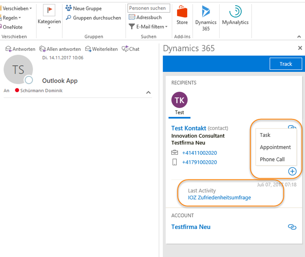Viewport: 305px width, 257px height.
Task: Click the date Di. 14.11.2017 10:06
Action: tap(63, 58)
